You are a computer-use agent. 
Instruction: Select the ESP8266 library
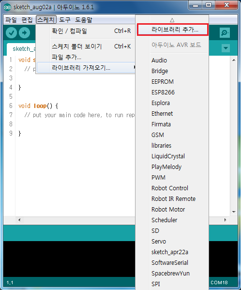[x=173, y=92]
